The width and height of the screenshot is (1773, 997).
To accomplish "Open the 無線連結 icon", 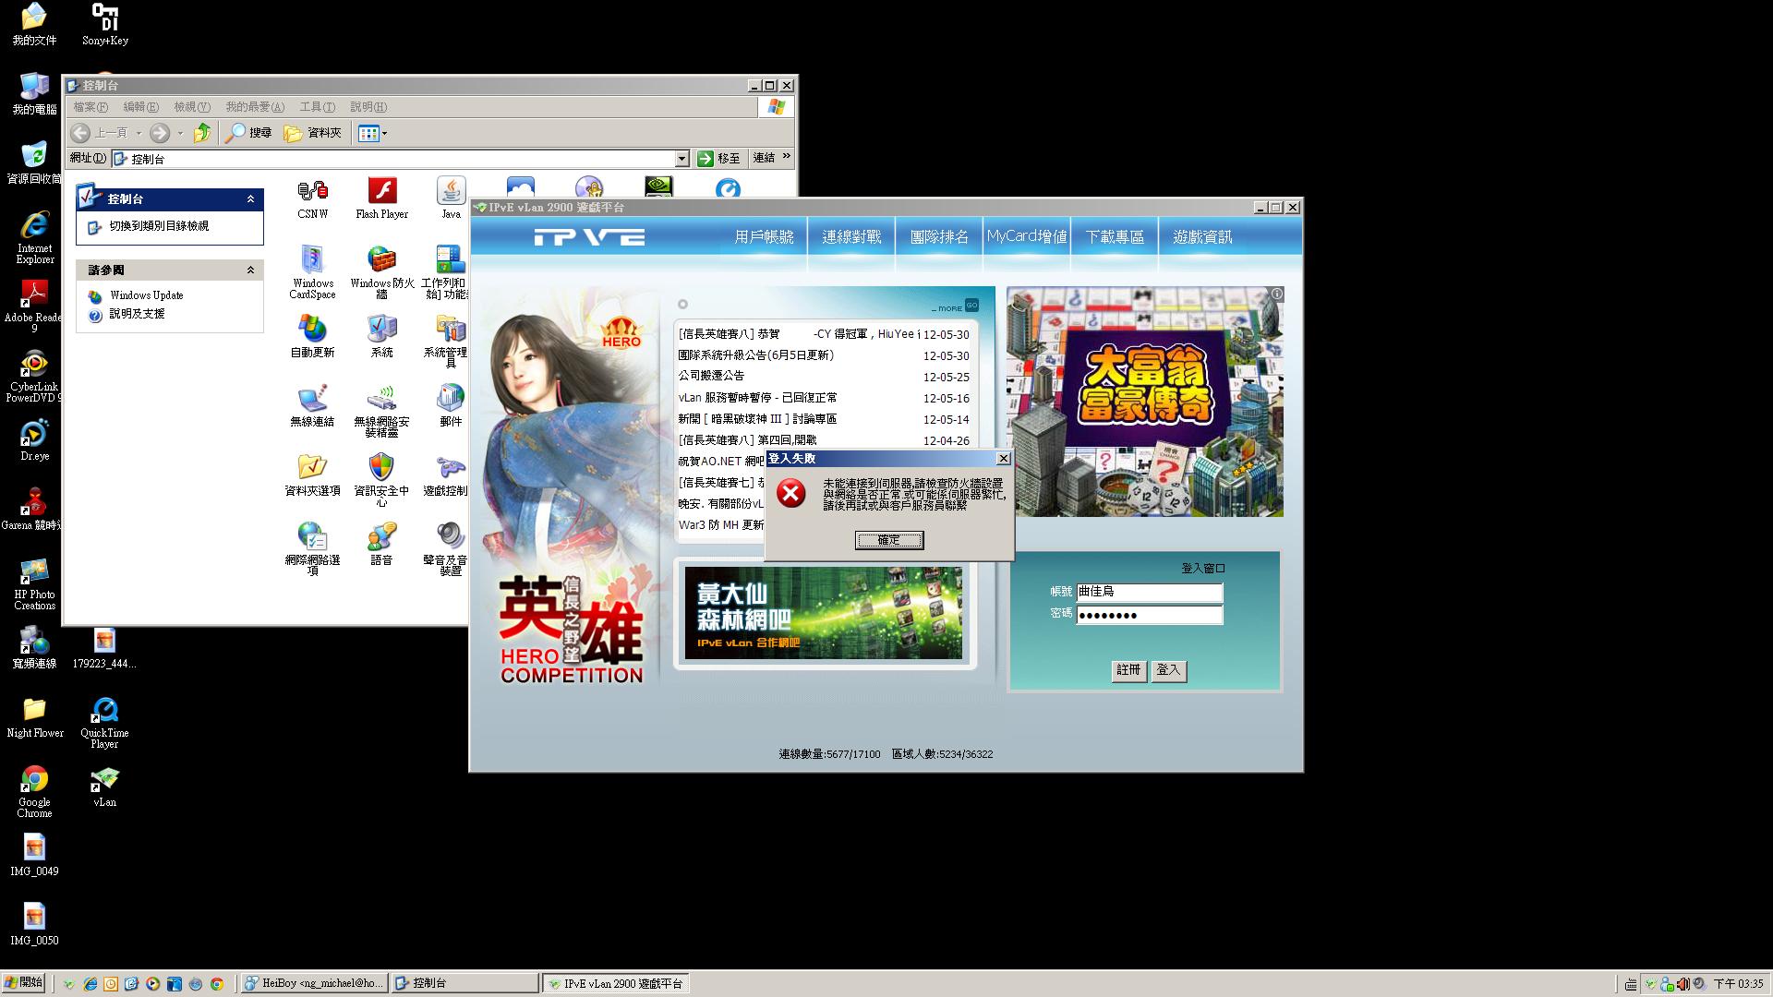I will [312, 400].
